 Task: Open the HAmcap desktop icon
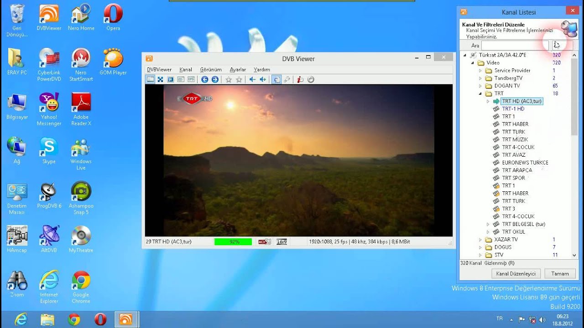(17, 240)
